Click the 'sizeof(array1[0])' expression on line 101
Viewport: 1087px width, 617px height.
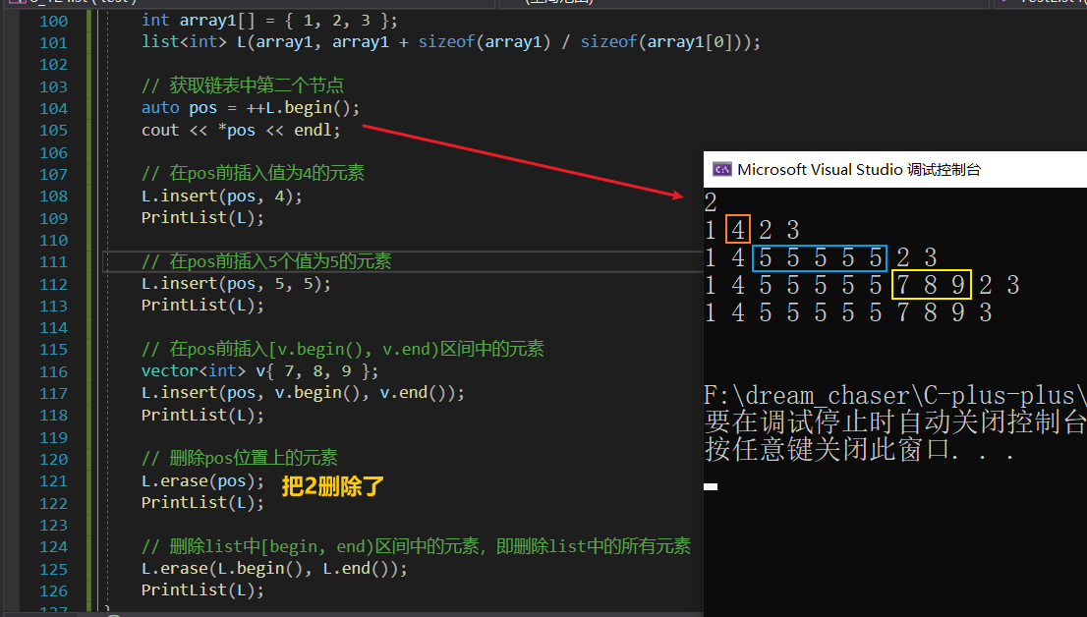tap(663, 41)
